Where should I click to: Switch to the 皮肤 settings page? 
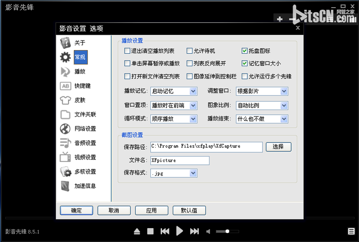tap(80, 100)
